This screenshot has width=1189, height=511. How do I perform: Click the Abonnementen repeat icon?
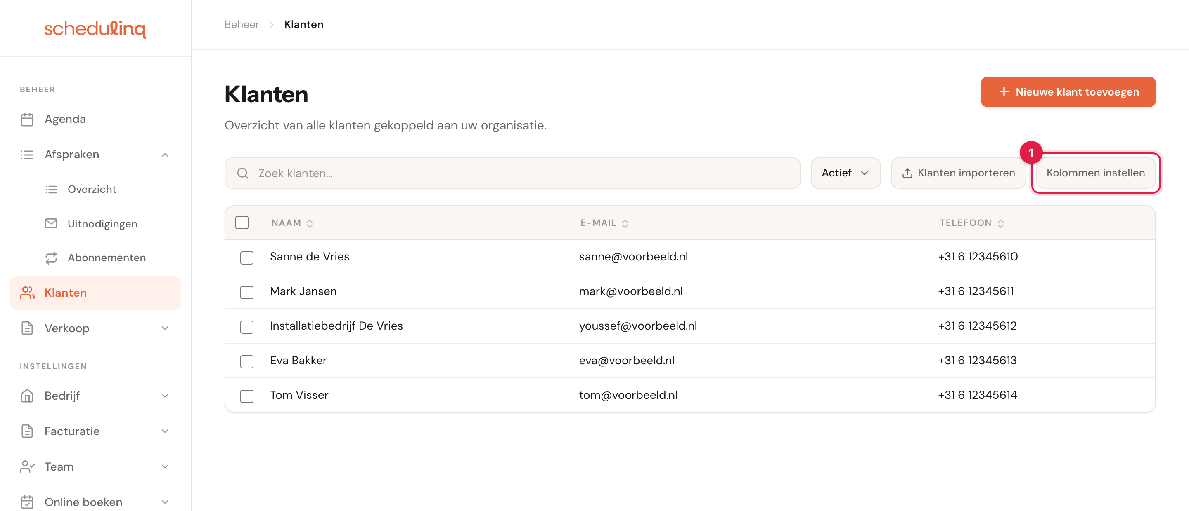pyautogui.click(x=51, y=258)
